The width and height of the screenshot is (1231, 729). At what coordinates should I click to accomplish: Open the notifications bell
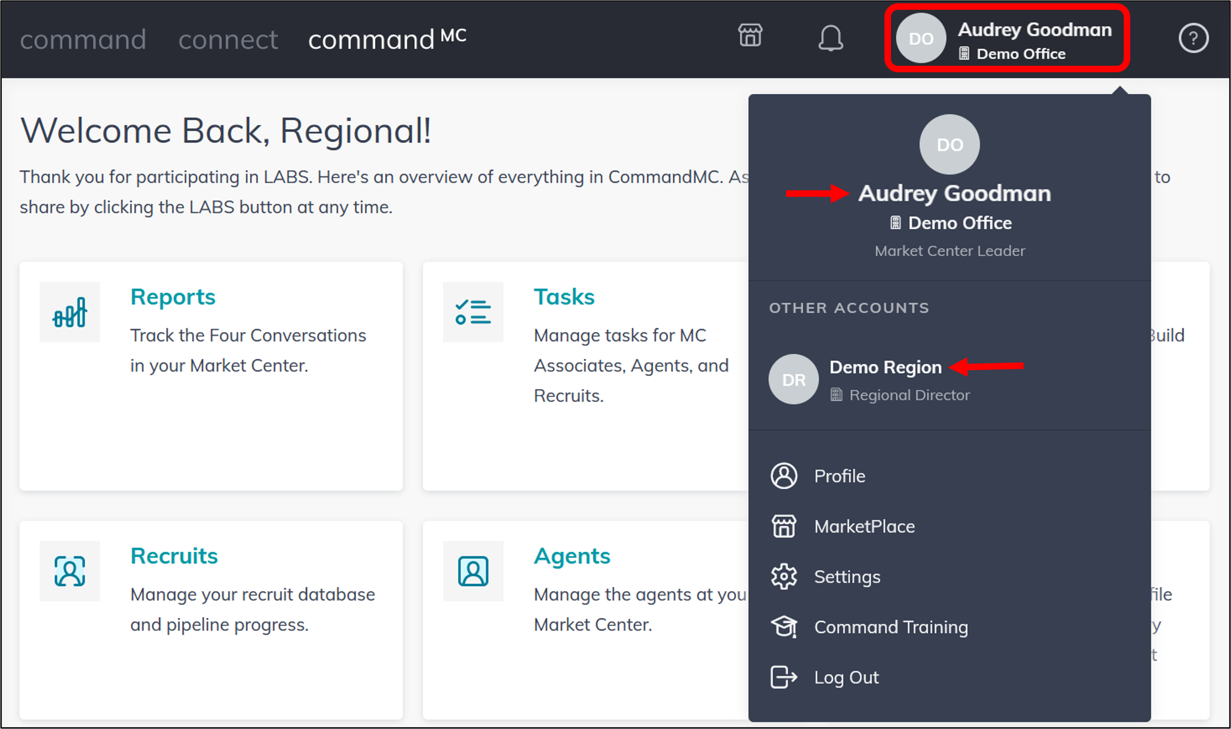(x=831, y=37)
